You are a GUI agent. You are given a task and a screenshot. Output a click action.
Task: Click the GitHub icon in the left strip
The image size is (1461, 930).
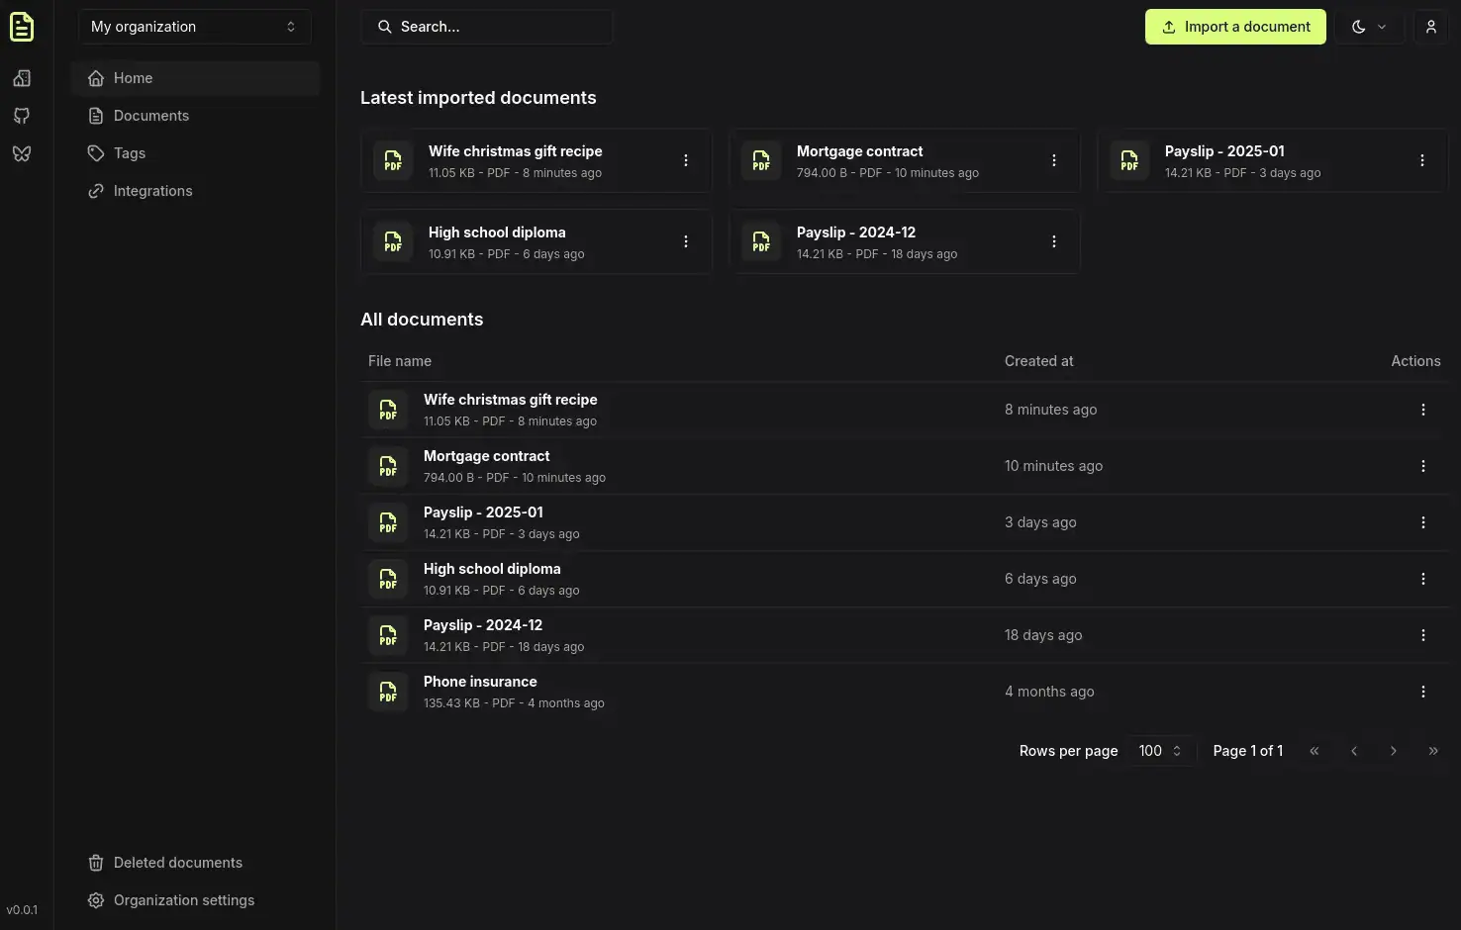click(22, 116)
